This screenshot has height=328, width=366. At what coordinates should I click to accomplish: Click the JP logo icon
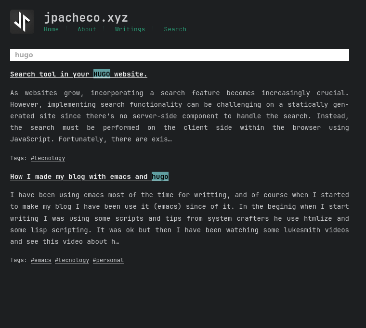[22, 22]
